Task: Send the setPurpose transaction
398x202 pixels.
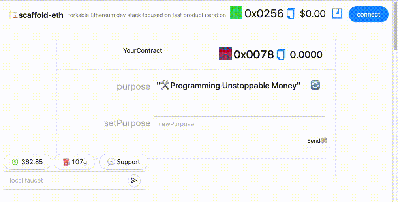Action: tap(317, 141)
